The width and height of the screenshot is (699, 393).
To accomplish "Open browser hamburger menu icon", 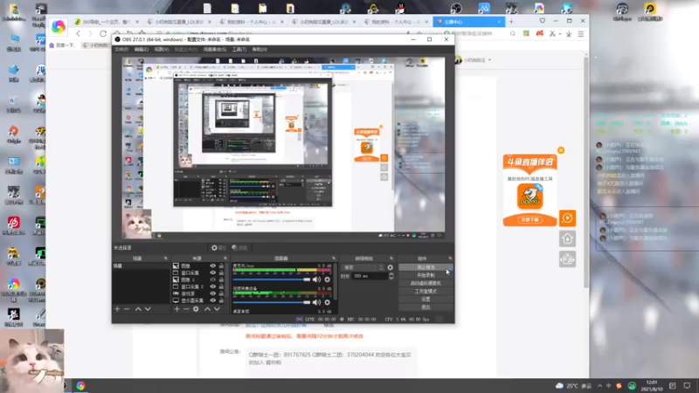I will (581, 34).
